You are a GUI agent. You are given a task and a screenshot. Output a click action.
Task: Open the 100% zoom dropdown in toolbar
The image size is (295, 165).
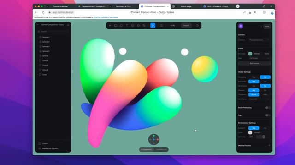(x=172, y=26)
